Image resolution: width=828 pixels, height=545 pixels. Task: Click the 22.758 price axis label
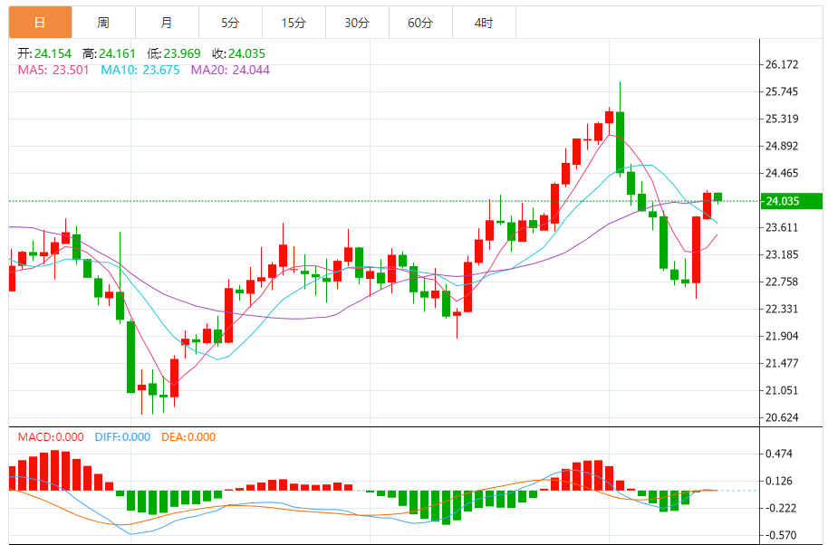[782, 282]
